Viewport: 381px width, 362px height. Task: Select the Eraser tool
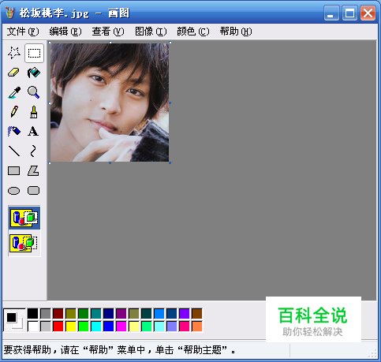click(14, 73)
